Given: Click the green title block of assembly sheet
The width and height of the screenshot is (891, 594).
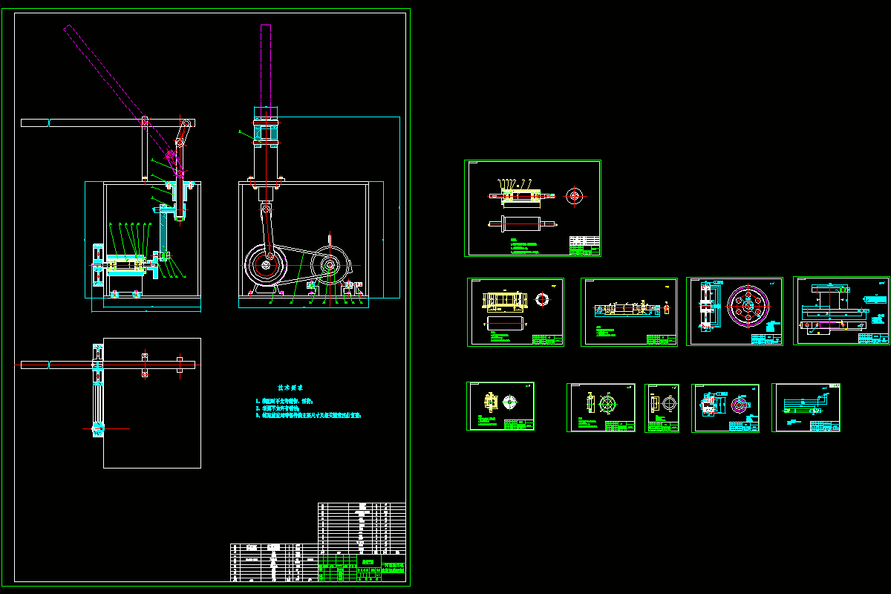Looking at the screenshot, I should pyautogui.click(x=363, y=567).
